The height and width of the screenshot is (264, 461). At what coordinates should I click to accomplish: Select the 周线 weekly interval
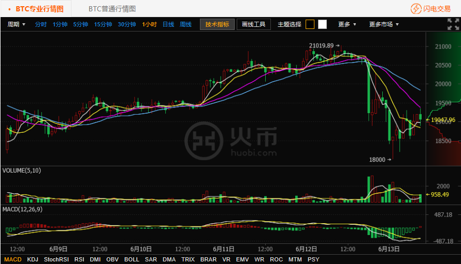click(185, 24)
